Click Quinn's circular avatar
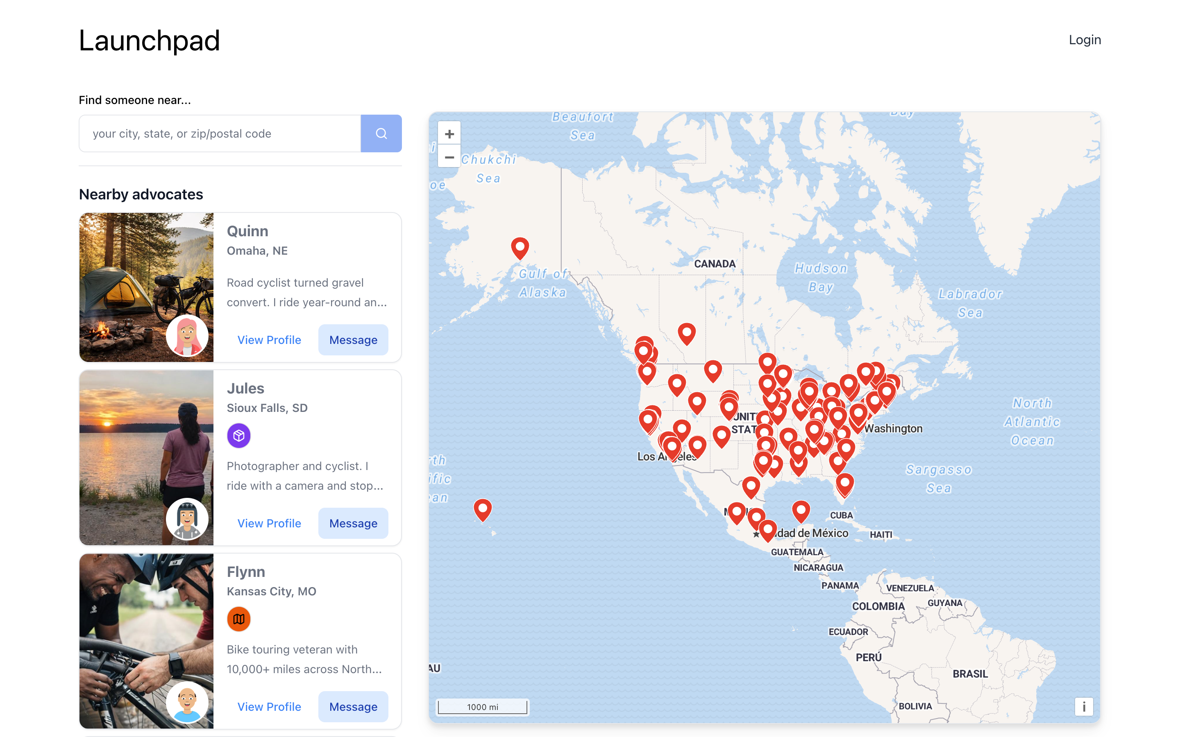Screen dimensions: 1180x737 click(187, 335)
